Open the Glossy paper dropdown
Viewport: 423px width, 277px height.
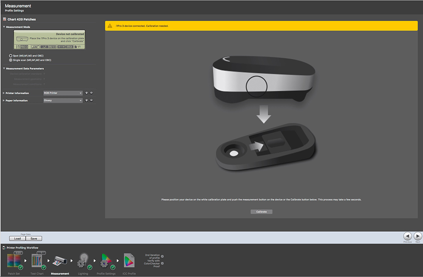pyautogui.click(x=62, y=101)
